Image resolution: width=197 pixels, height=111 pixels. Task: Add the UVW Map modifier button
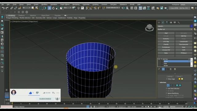pos(166,42)
